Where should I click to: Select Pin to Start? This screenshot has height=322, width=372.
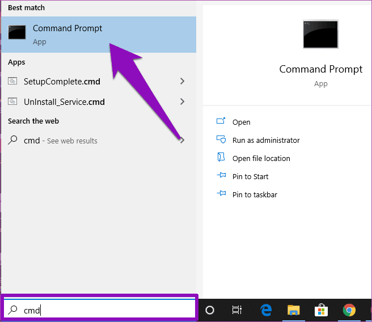pos(250,177)
